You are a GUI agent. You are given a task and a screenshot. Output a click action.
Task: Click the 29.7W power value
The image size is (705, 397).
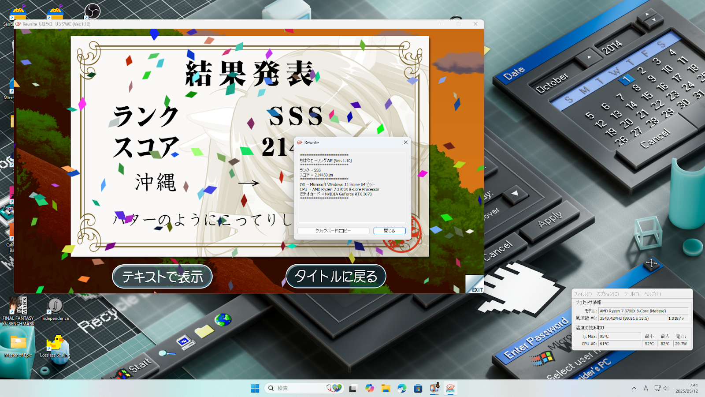click(x=681, y=344)
